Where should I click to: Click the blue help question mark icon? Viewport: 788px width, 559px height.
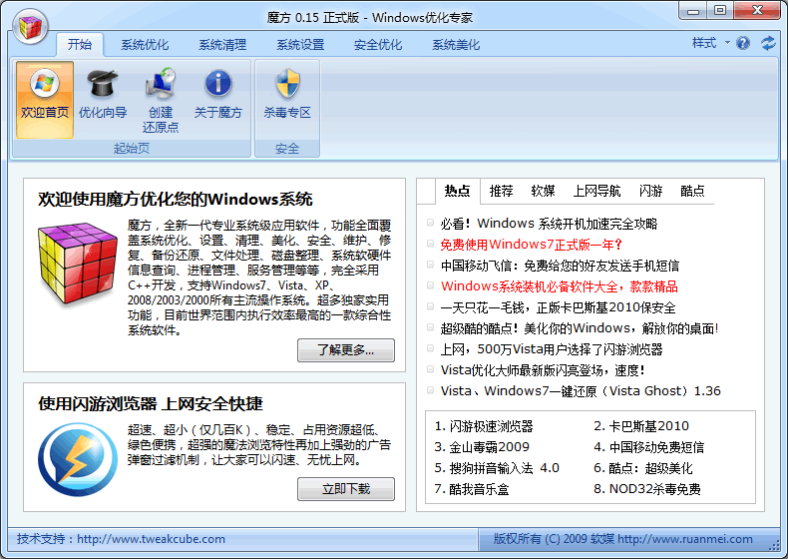pos(743,43)
